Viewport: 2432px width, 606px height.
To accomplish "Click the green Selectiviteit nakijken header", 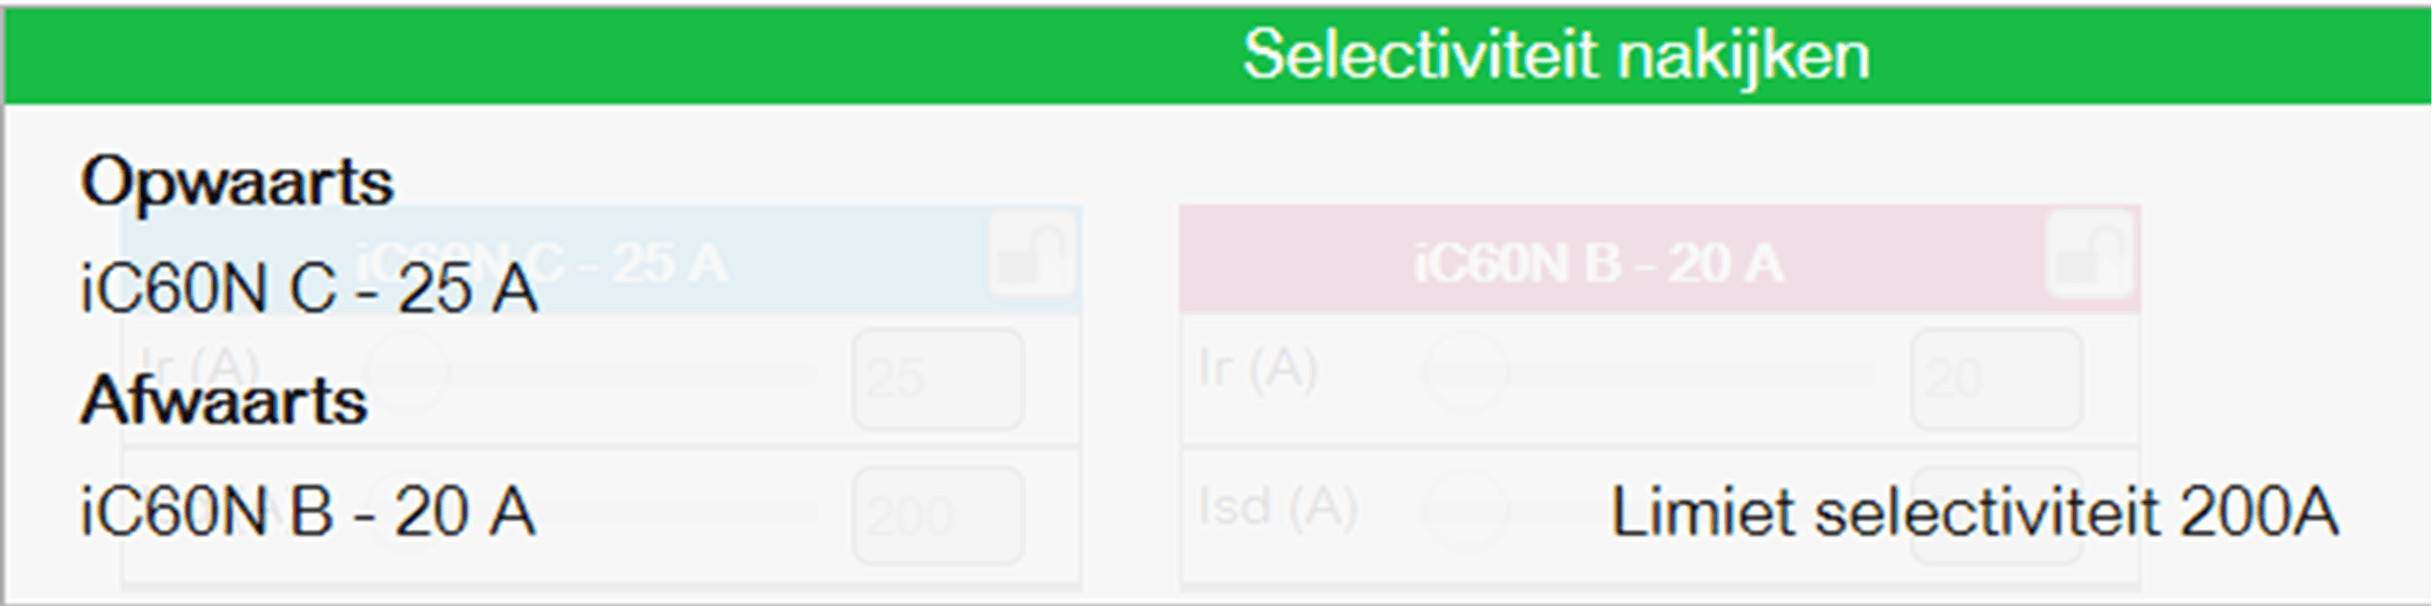I will [x=1555, y=55].
